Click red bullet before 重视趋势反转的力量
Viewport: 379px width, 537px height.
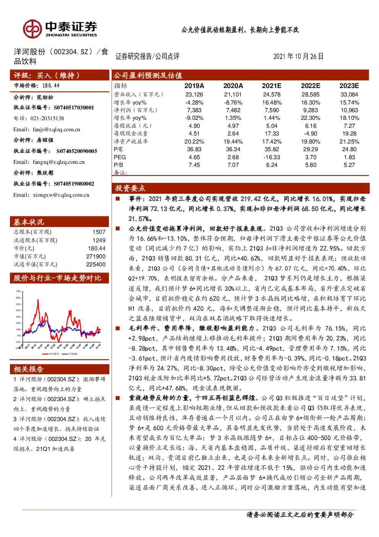tap(118, 398)
